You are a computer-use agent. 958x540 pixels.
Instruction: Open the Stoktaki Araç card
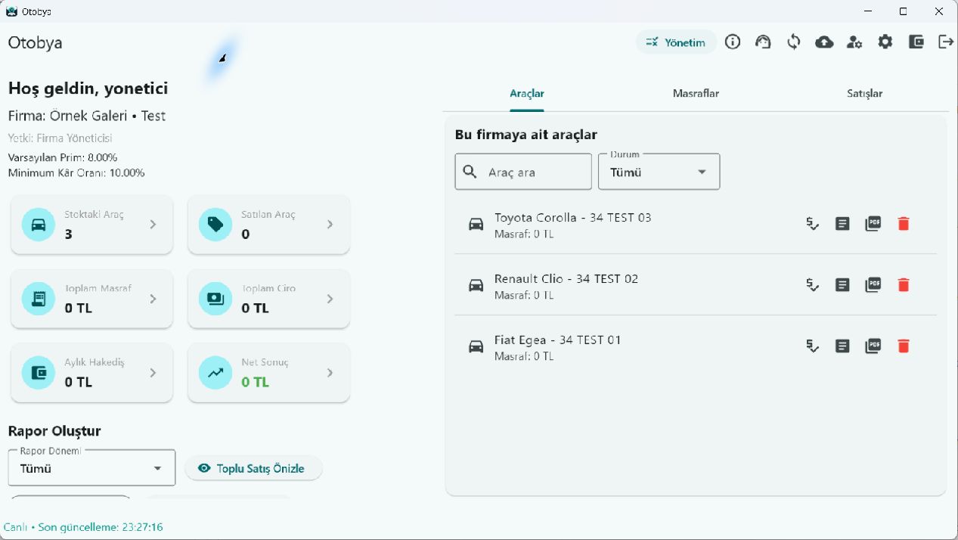click(x=91, y=225)
